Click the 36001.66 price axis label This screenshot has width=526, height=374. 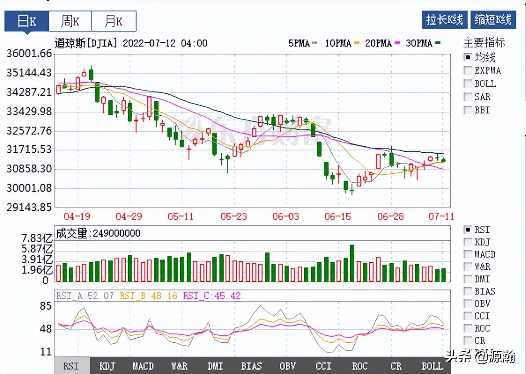[x=30, y=54]
